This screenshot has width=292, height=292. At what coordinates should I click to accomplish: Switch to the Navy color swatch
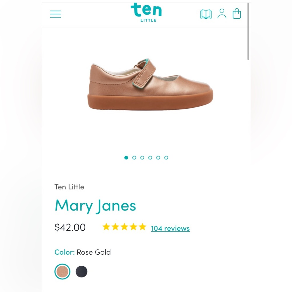(81, 271)
